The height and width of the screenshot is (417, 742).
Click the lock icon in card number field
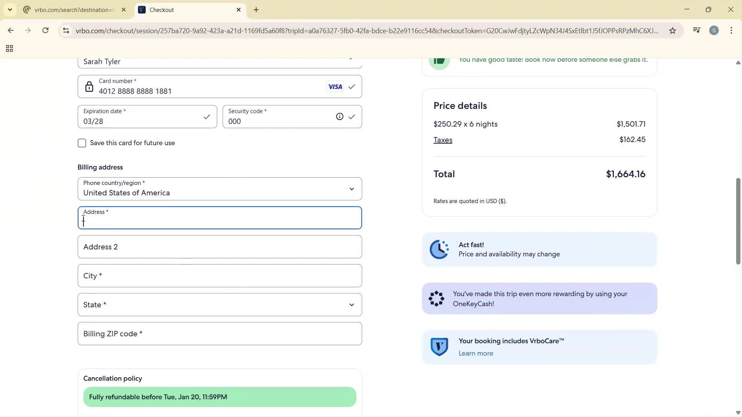[x=89, y=86]
